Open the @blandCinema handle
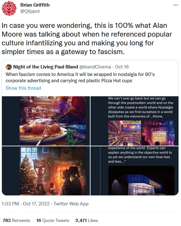The width and height of the screenshot is (181, 226). click(95, 67)
